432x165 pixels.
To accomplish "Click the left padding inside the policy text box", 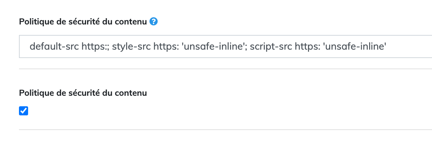I will click(x=24, y=46).
